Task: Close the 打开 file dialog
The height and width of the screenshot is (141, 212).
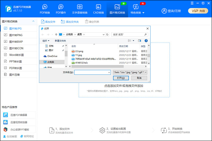Action: point(148,29)
